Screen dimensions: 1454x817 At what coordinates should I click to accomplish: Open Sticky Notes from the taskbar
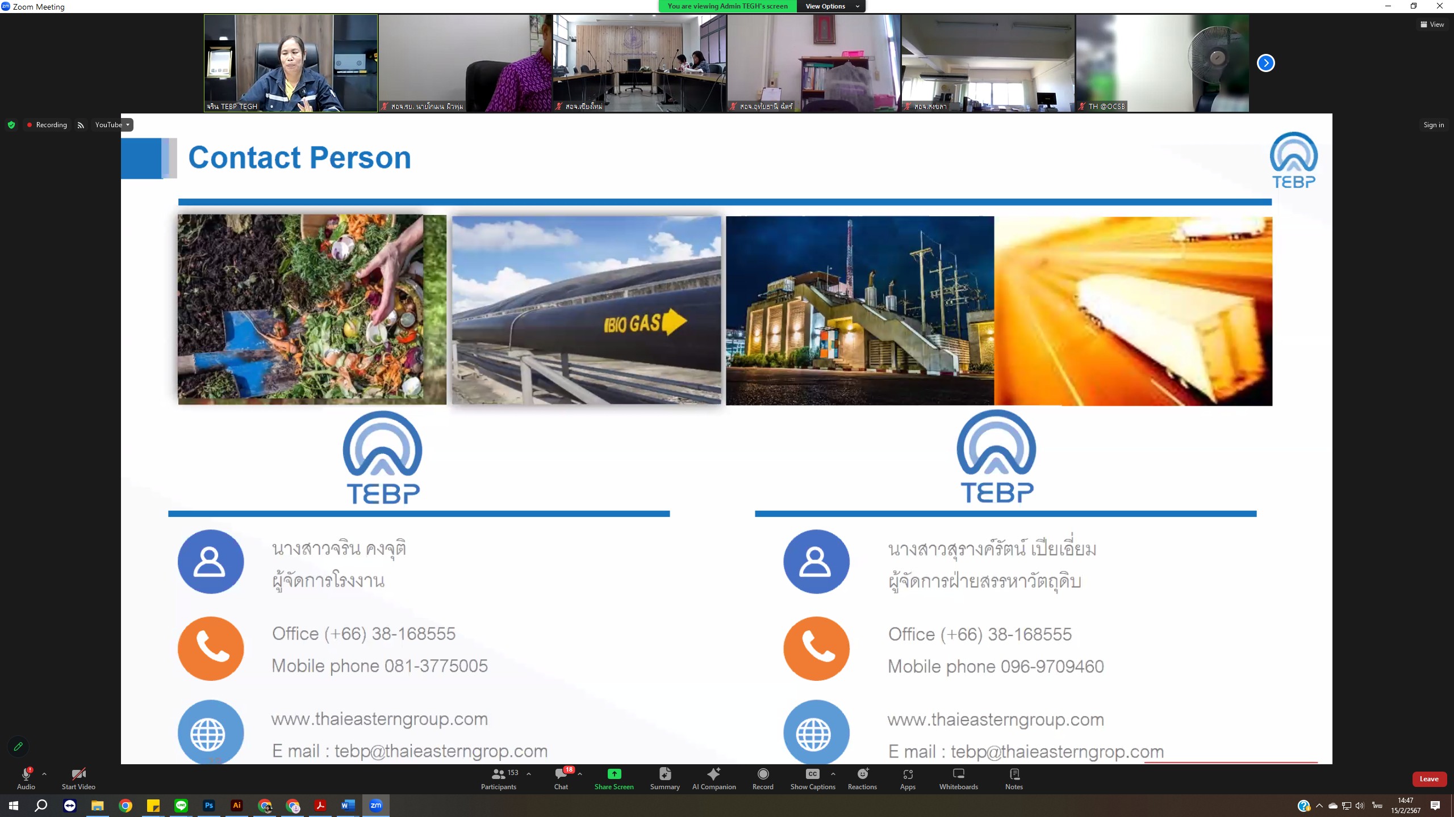point(153,806)
